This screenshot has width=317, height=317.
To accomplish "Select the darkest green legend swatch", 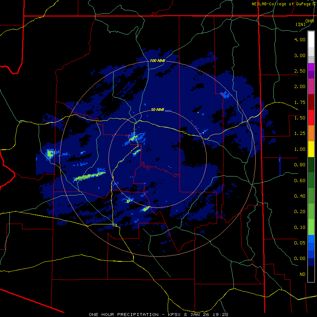I will coord(311,165).
